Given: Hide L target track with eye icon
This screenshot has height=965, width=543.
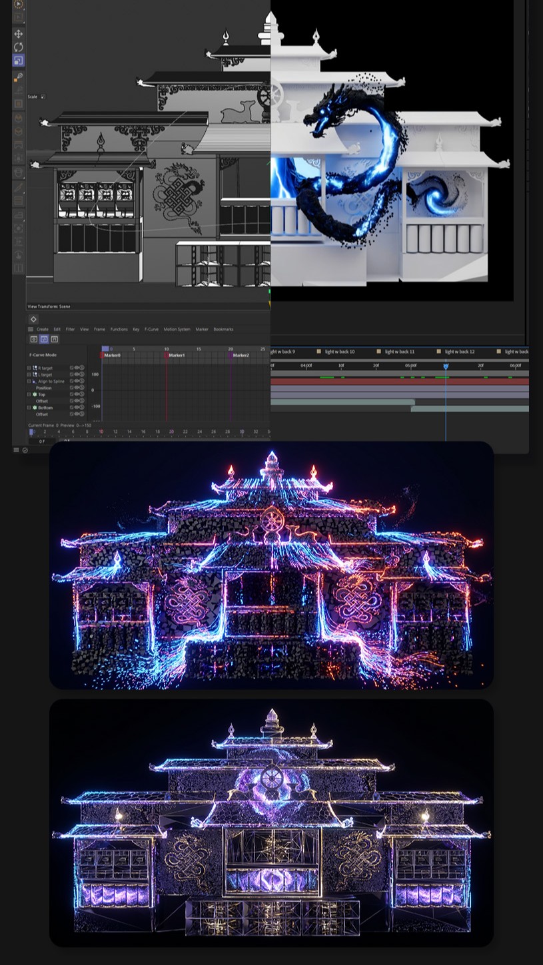Looking at the screenshot, I should pos(77,374).
